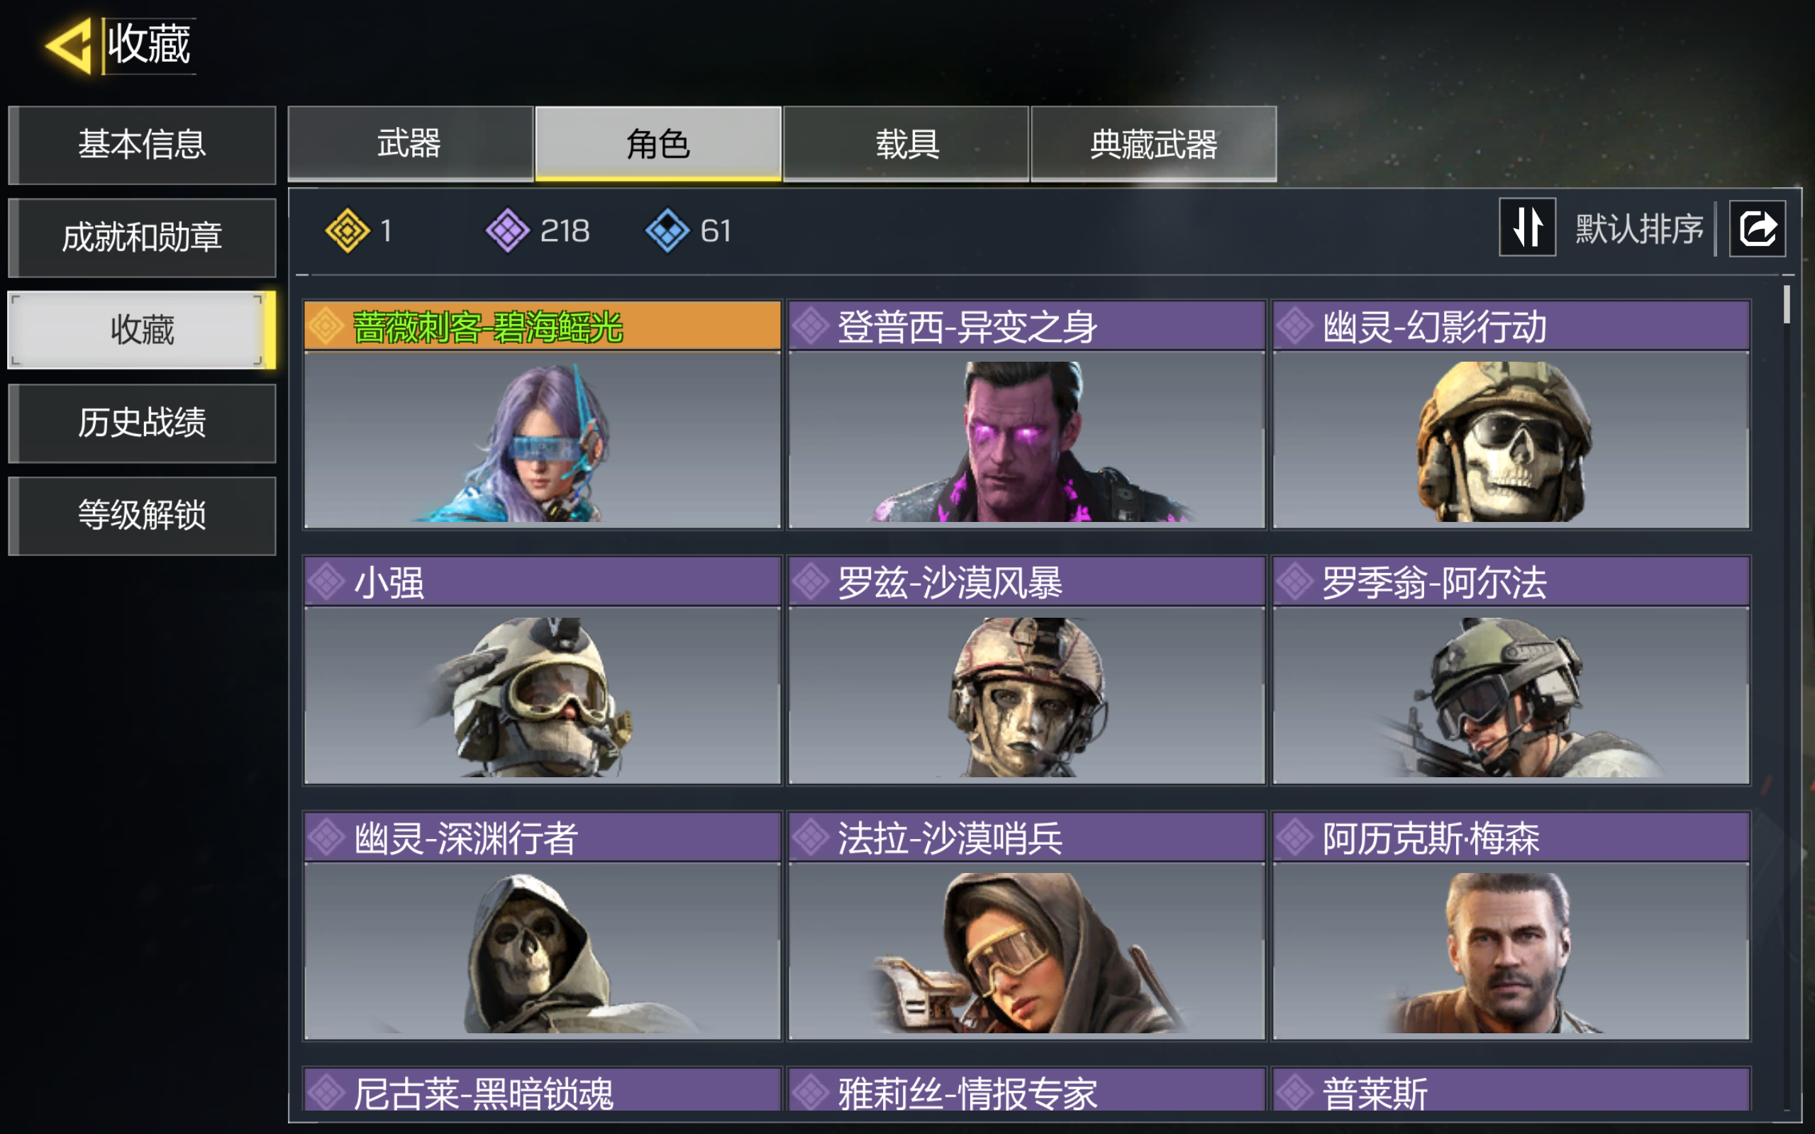Image resolution: width=1815 pixels, height=1134 pixels.
Task: Open the 默认排序 sort dropdown
Action: pyautogui.click(x=1639, y=228)
